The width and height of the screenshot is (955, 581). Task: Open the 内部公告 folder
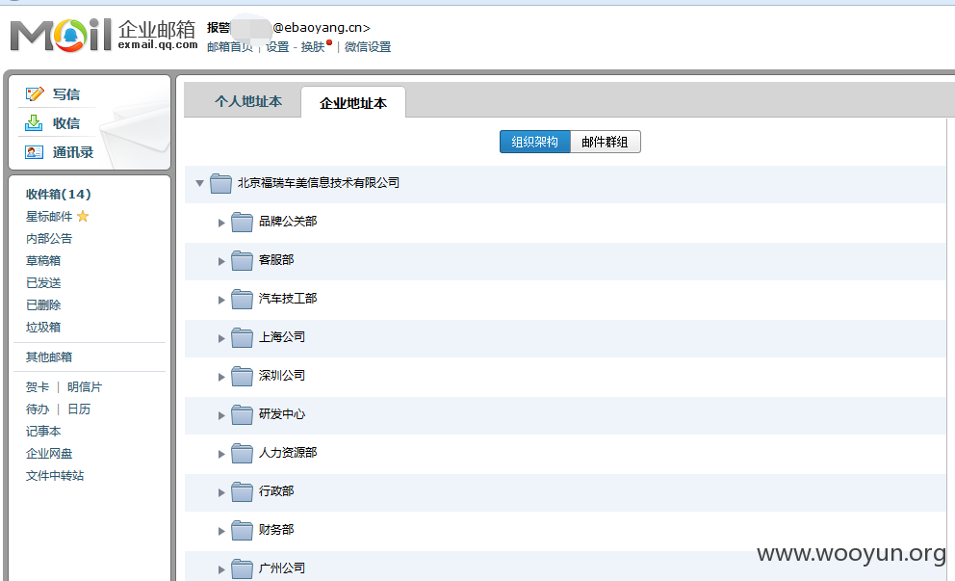click(x=49, y=238)
